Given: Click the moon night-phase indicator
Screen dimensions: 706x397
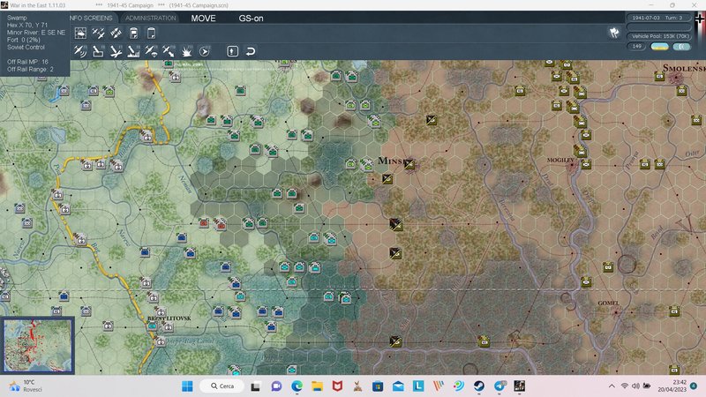Looking at the screenshot, I should click(x=681, y=47).
